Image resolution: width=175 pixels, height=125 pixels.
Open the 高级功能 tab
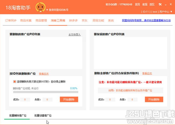tap(98, 20)
